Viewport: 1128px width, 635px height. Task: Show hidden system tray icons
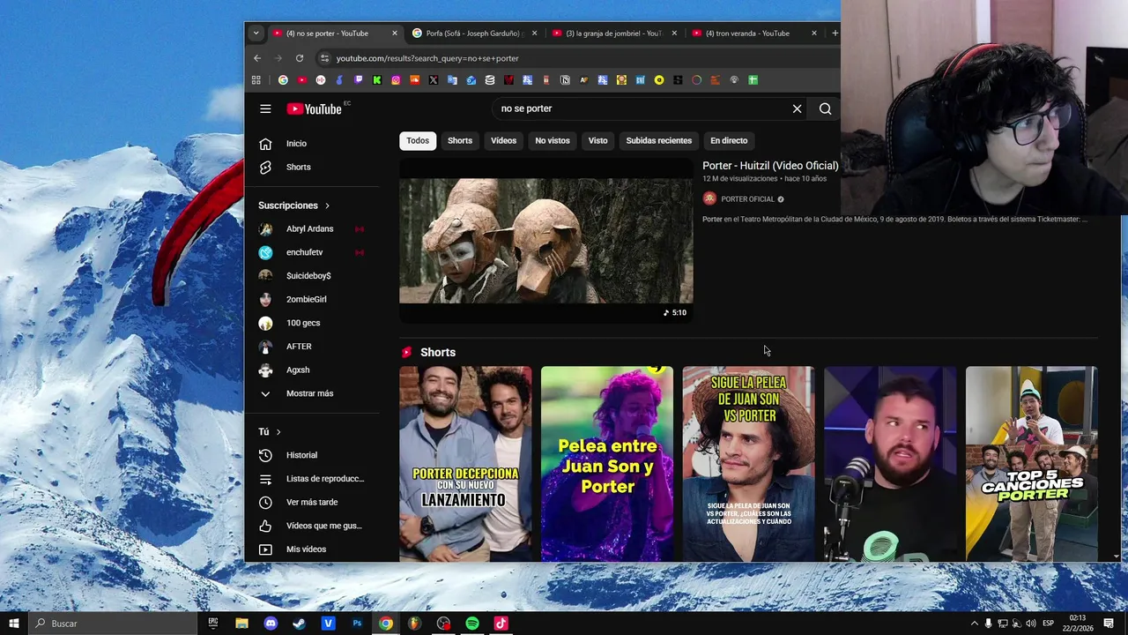click(x=974, y=624)
